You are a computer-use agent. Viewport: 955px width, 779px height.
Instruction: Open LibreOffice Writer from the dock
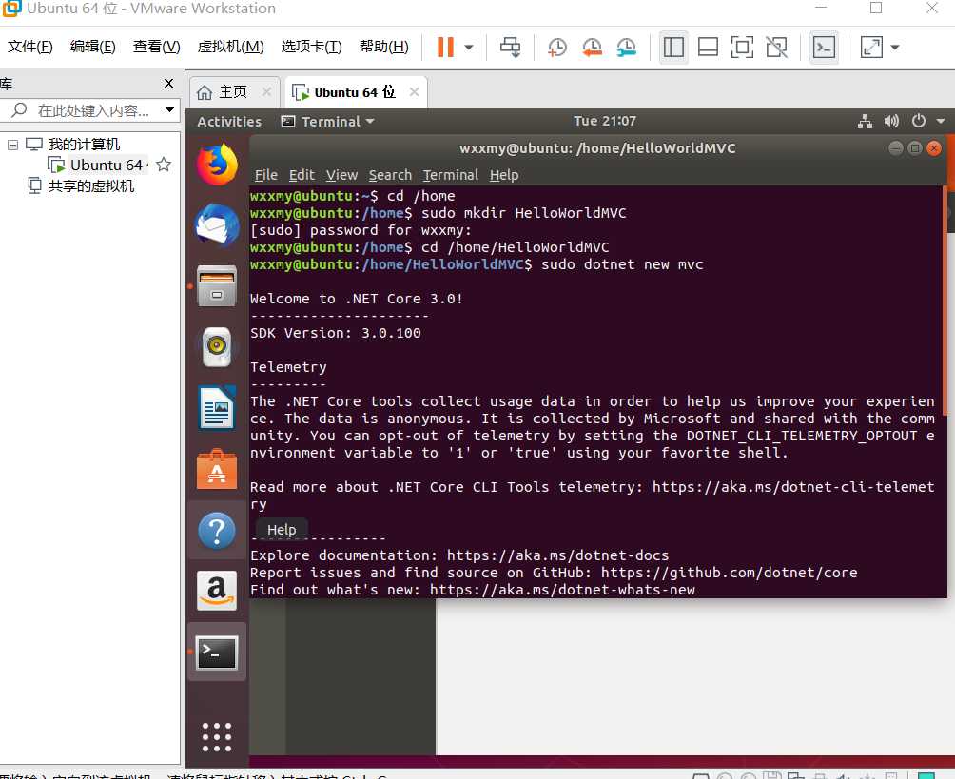coord(217,408)
